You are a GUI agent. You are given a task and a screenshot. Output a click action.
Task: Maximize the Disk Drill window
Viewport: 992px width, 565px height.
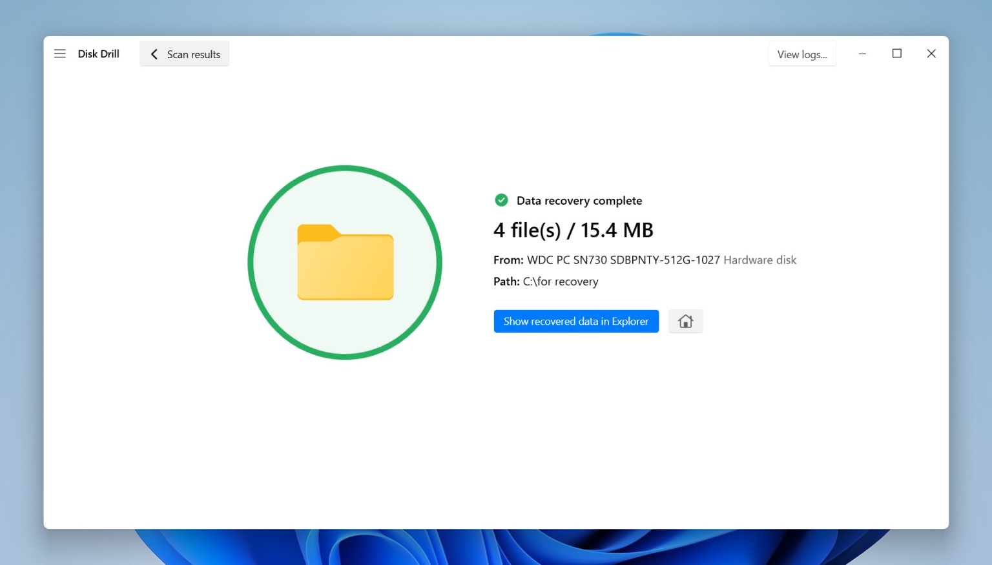tap(896, 54)
